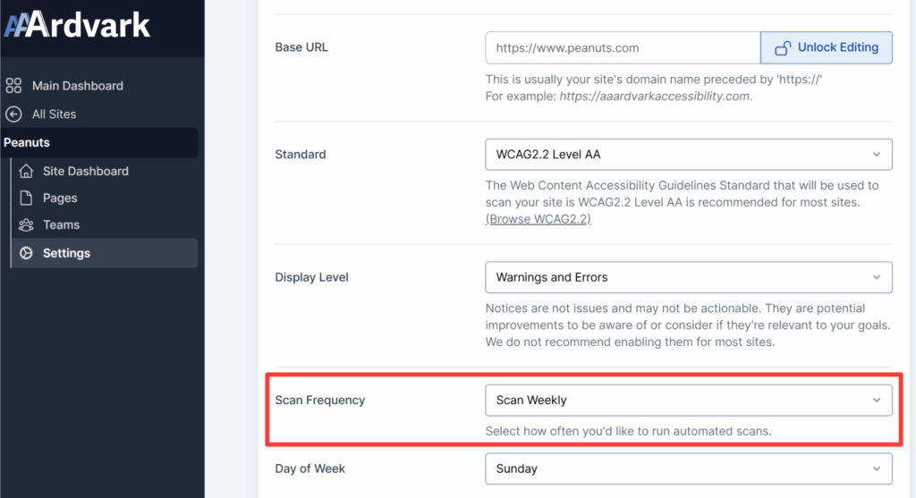Click the All Sites back arrow icon
The image size is (916, 498).
[x=13, y=114]
